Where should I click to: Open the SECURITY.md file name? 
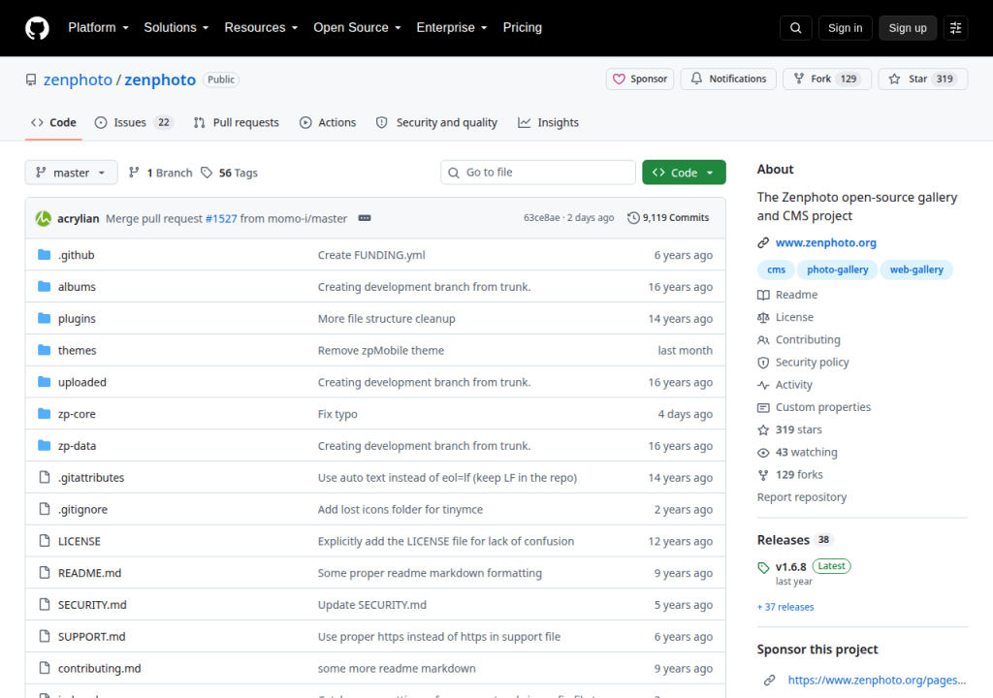92,605
